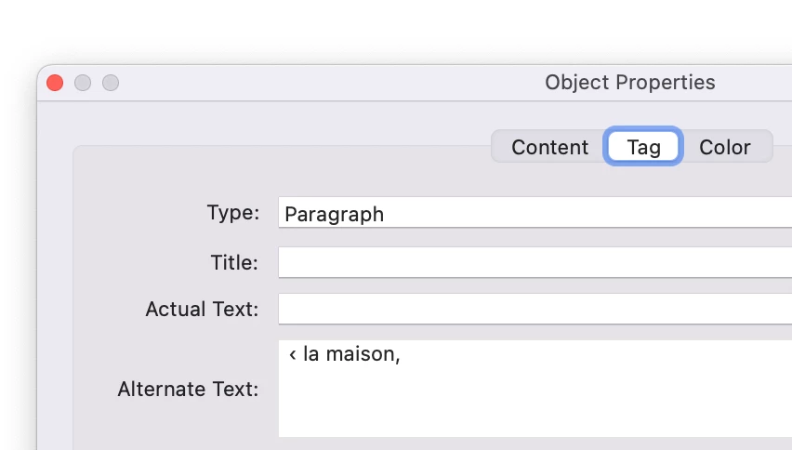Click the 'Object Properties' window title
The width and height of the screenshot is (792, 450).
click(629, 83)
